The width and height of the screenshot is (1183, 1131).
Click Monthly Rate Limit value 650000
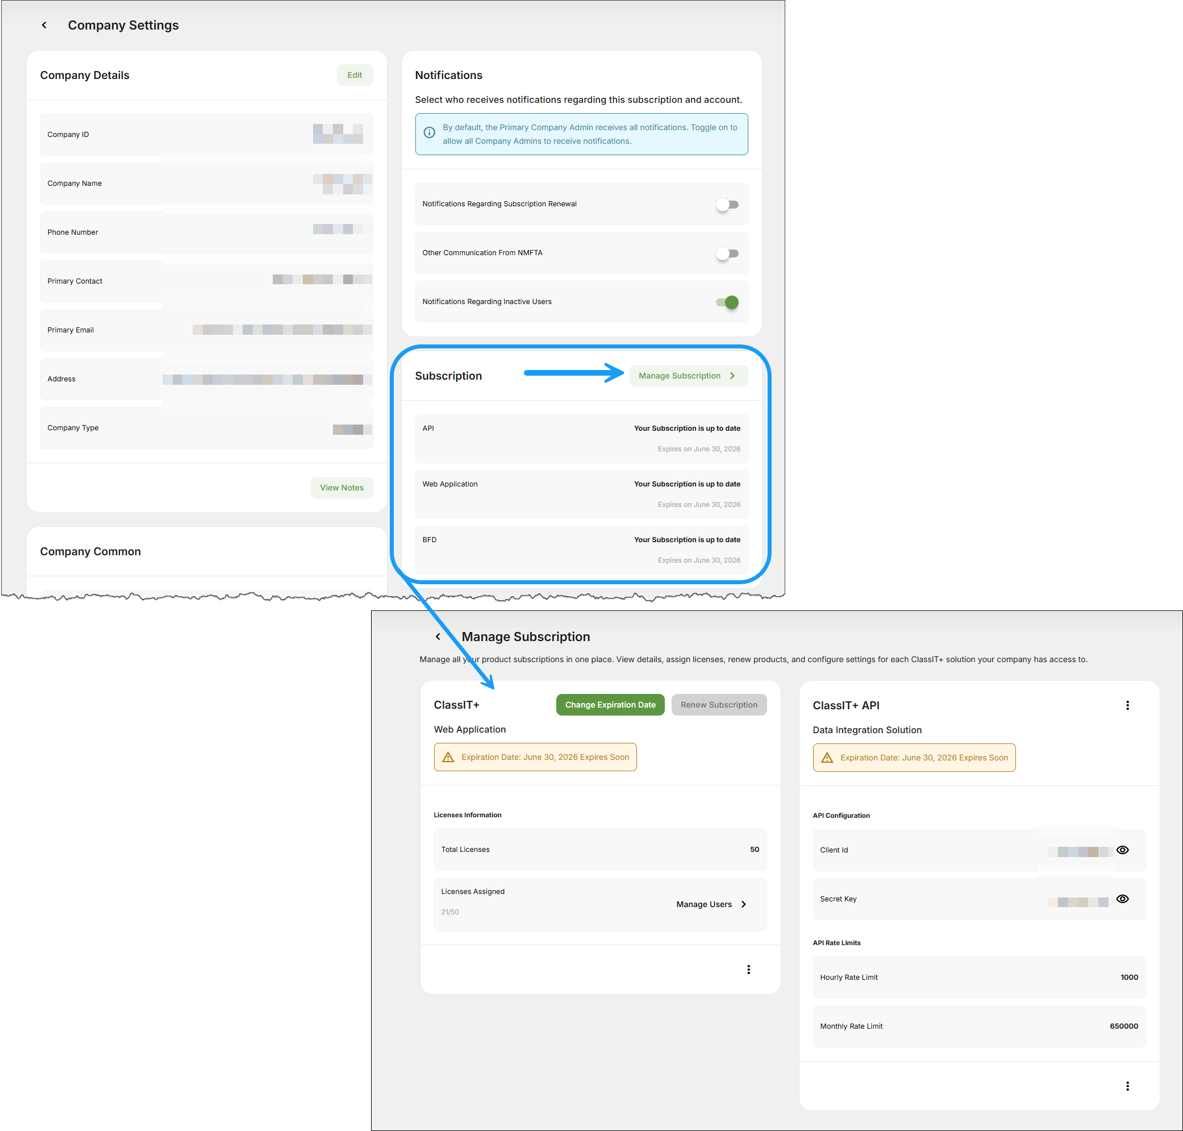tap(1123, 1026)
